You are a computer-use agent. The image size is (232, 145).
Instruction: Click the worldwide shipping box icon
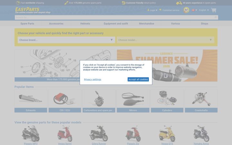(x=18, y=3)
